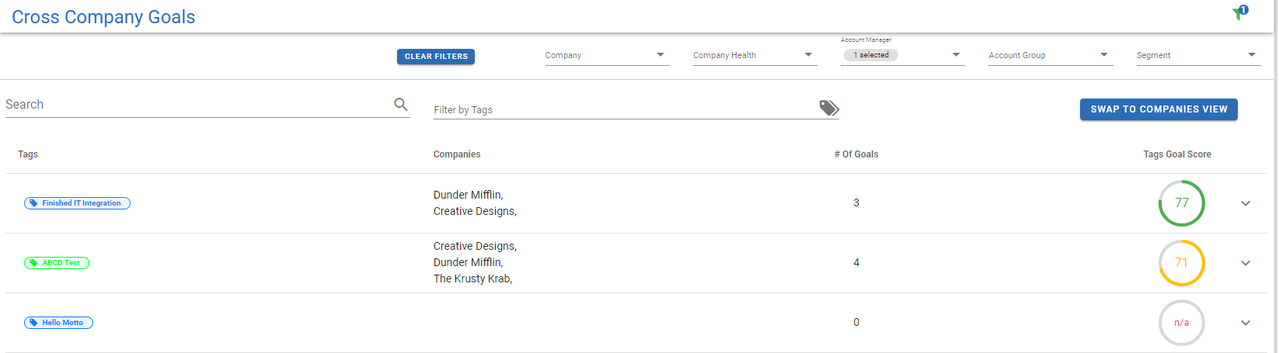Viewport: 1279px width, 353px height.
Task: Click the filter funnel icon with badge
Action: click(x=1239, y=12)
